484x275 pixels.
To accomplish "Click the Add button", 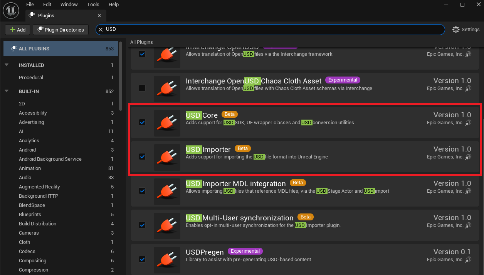I will coord(18,30).
